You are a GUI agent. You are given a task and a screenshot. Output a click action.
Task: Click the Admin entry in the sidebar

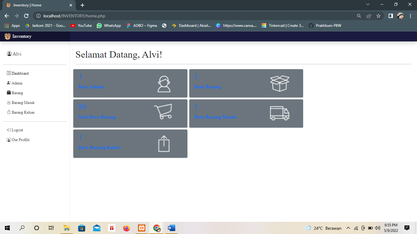pyautogui.click(x=16, y=83)
